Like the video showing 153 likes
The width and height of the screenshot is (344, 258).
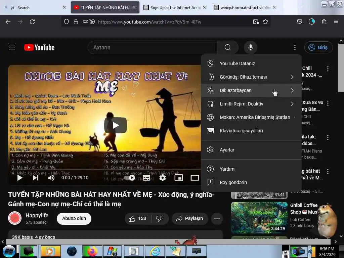point(138,218)
